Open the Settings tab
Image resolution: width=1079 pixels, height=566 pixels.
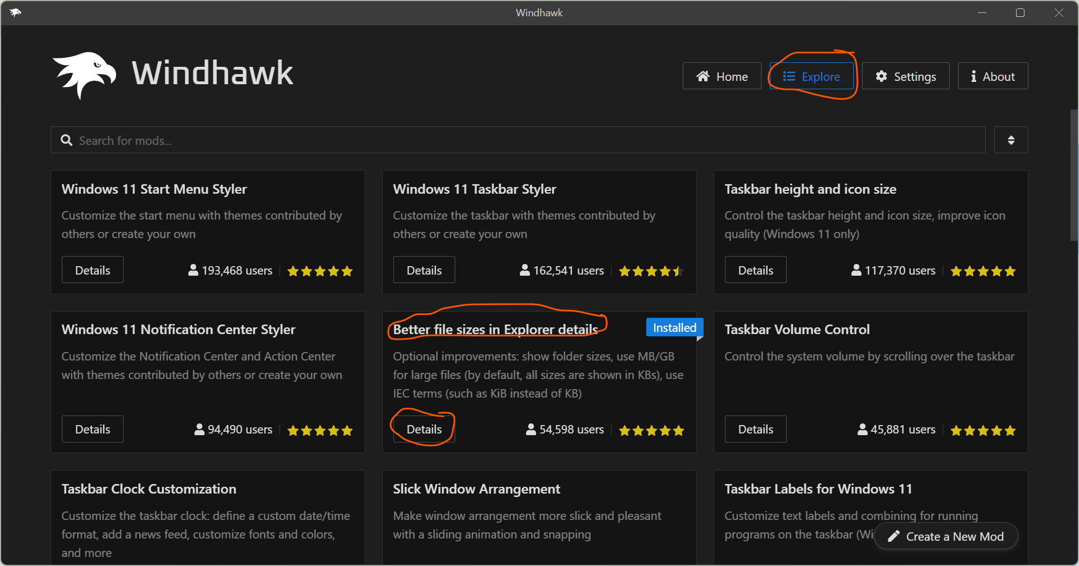pyautogui.click(x=905, y=76)
